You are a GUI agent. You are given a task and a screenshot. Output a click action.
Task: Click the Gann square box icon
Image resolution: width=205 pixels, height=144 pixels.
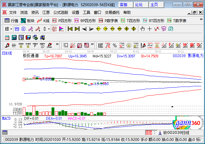80,45
